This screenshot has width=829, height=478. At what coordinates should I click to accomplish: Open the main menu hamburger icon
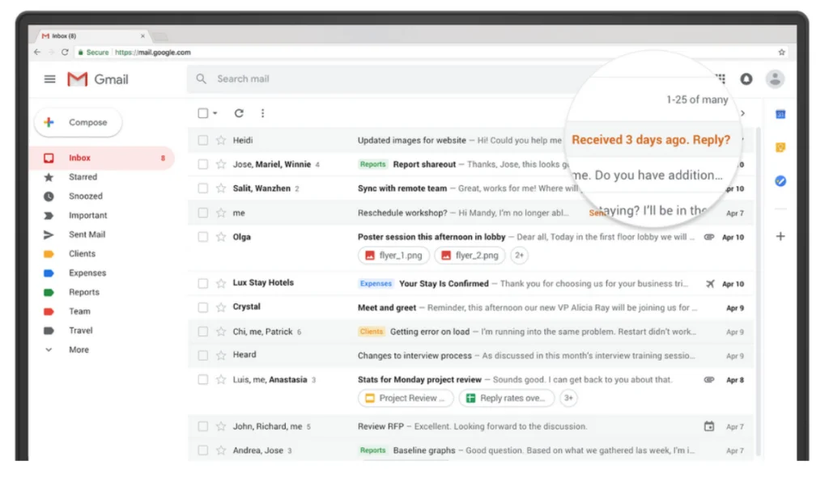[x=50, y=79]
